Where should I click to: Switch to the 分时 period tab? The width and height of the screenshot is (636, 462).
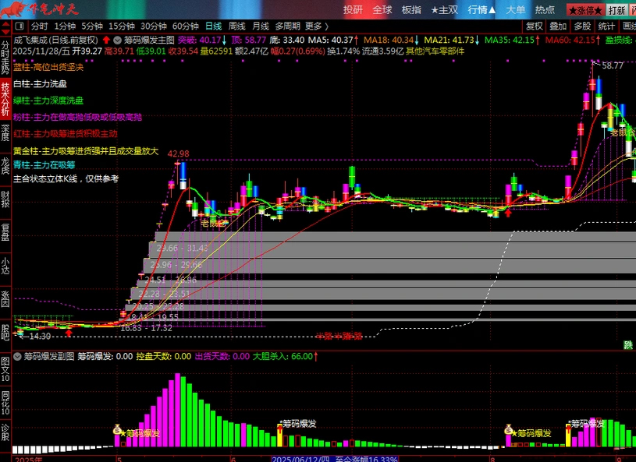pyautogui.click(x=39, y=26)
